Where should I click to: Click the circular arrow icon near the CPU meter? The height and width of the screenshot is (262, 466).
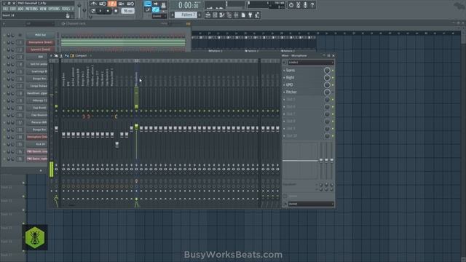291,5
